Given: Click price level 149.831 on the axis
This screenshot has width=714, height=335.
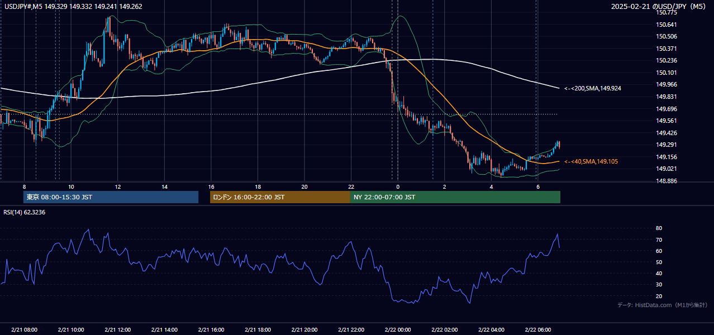Looking at the screenshot, I should (x=667, y=97).
